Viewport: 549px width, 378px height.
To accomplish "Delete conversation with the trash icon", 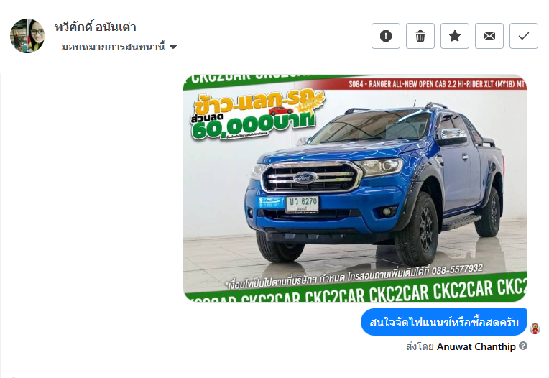I will pos(420,36).
